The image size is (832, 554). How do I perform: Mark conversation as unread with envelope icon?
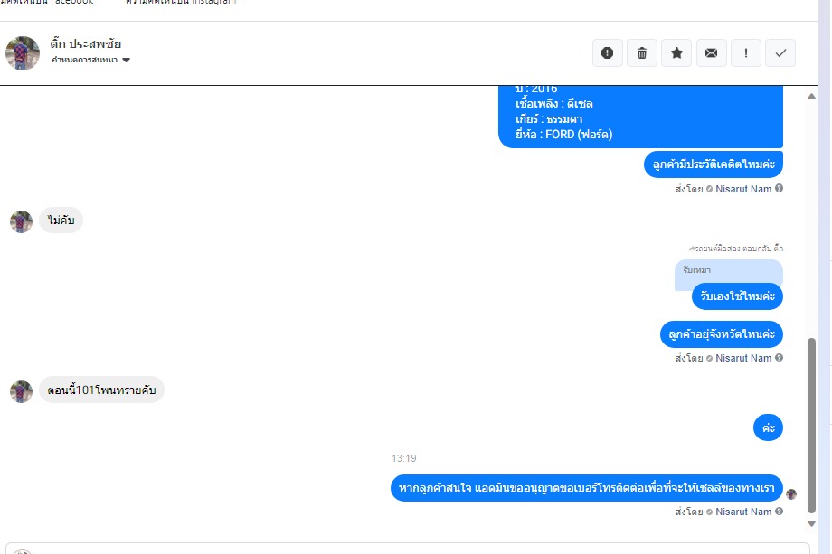pyautogui.click(x=711, y=53)
